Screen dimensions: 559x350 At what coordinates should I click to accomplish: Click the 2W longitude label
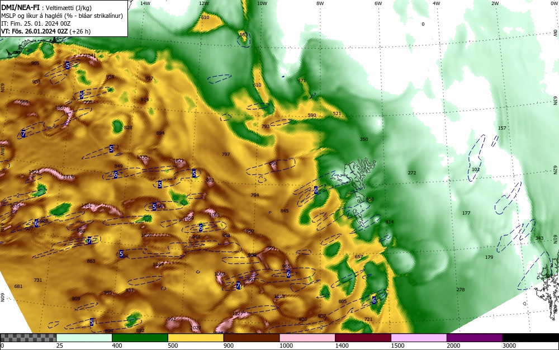495,3
